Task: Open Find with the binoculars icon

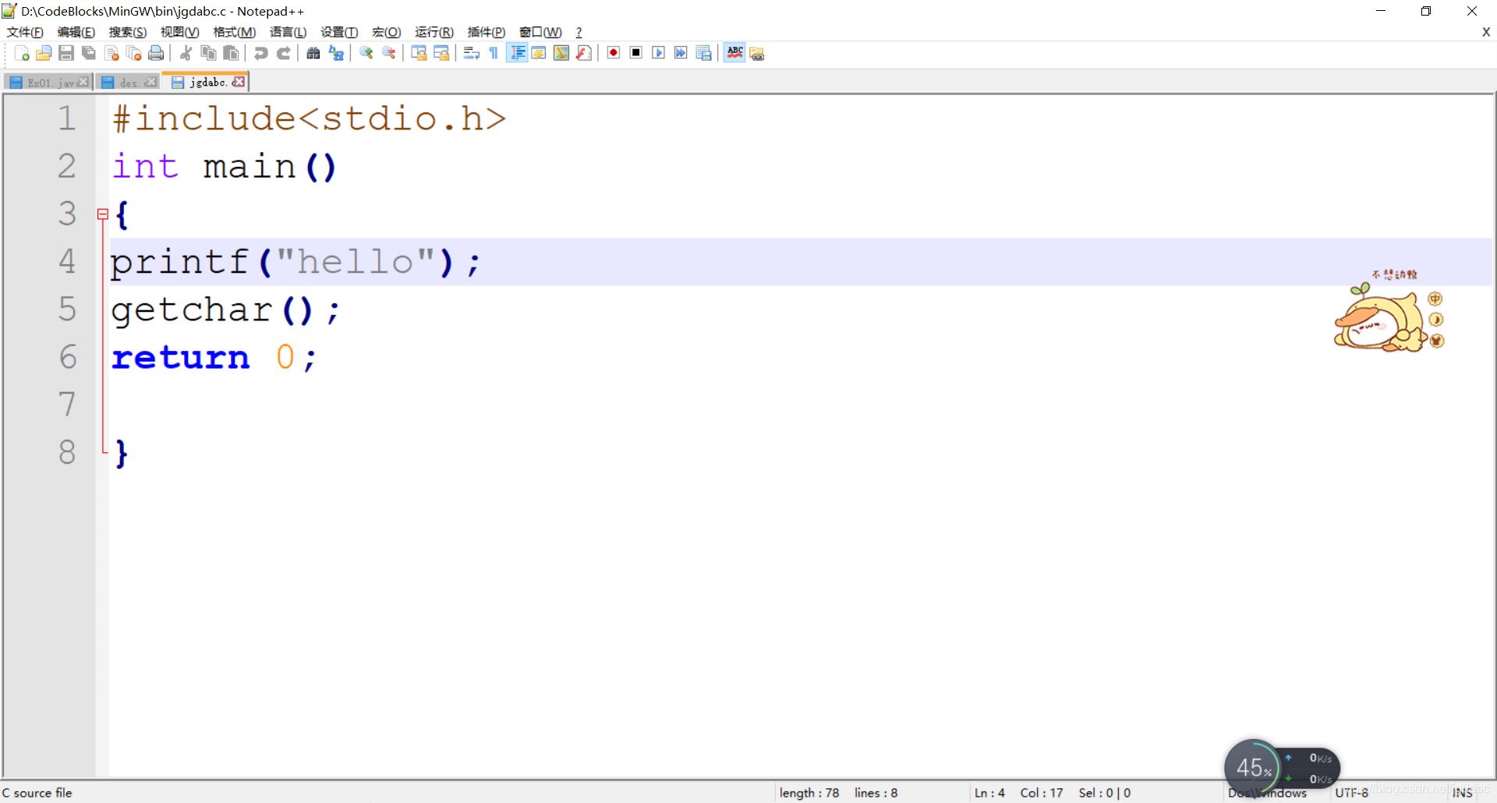Action: (x=313, y=53)
